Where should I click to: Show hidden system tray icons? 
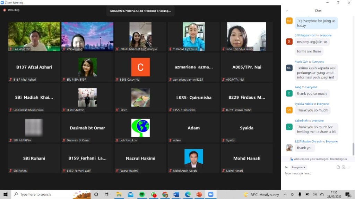pos(285,195)
